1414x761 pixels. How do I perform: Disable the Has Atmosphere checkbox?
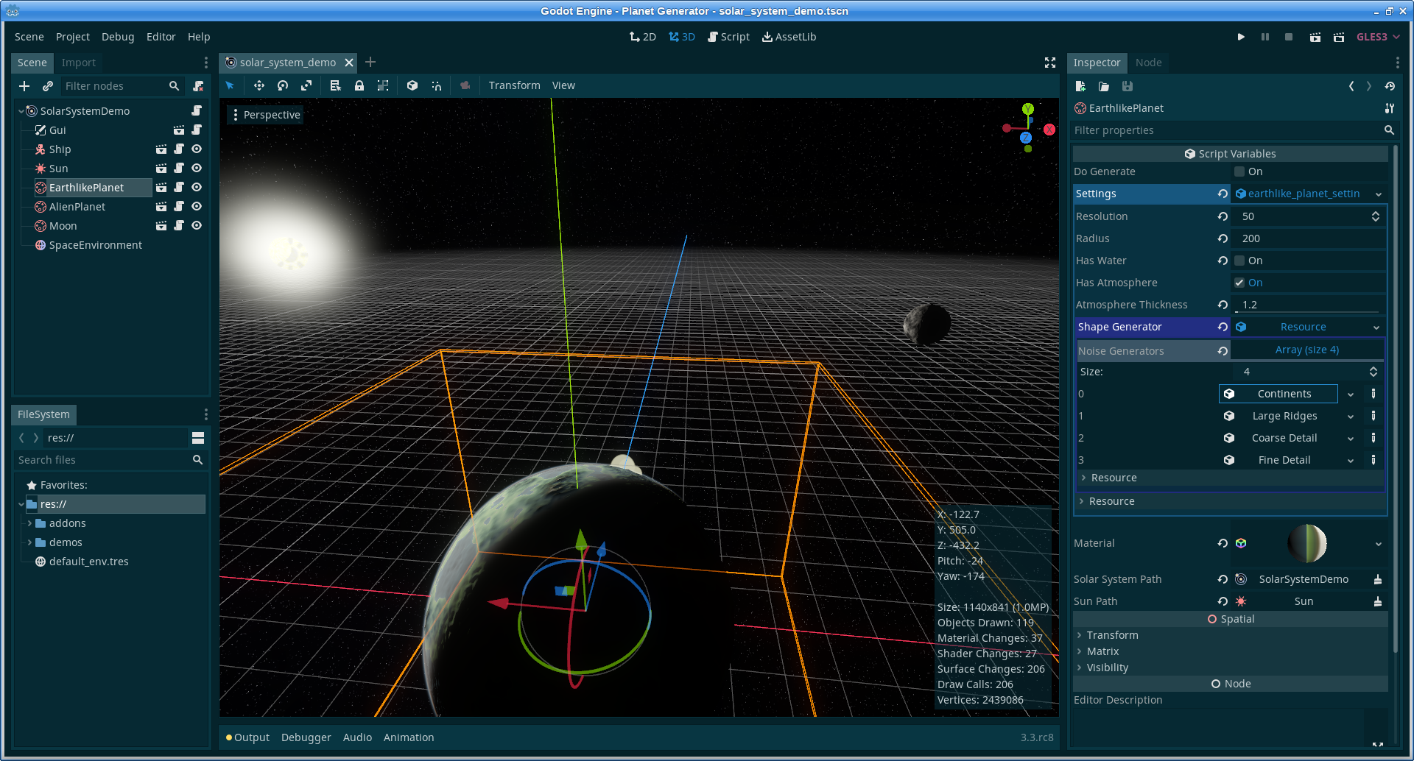pos(1239,283)
